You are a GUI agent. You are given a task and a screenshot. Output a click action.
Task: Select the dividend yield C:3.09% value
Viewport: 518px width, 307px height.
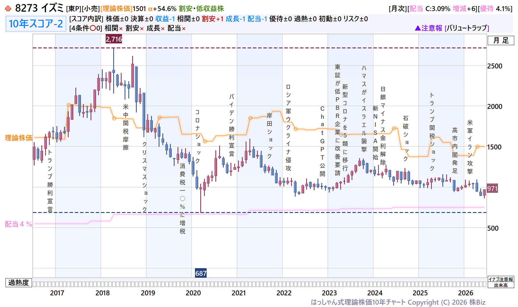(438, 9)
